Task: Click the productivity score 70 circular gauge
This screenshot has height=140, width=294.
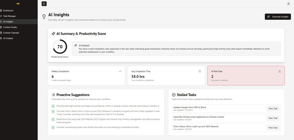Action: (60, 47)
